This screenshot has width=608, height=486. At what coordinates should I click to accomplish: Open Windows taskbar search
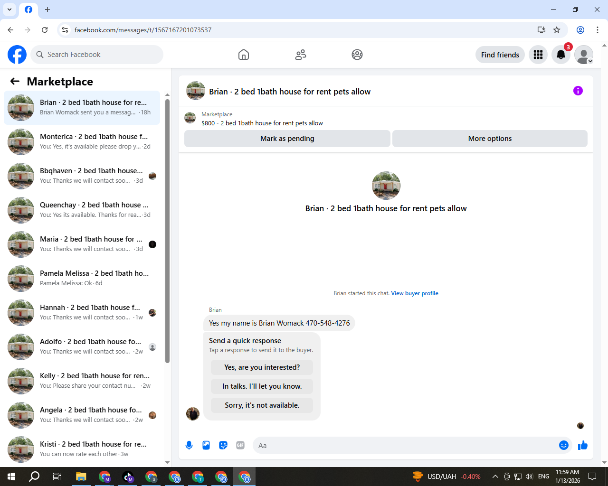click(34, 477)
